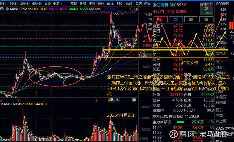
Task: Click the 换手 rate 4.78%
Action: tap(178, 100)
